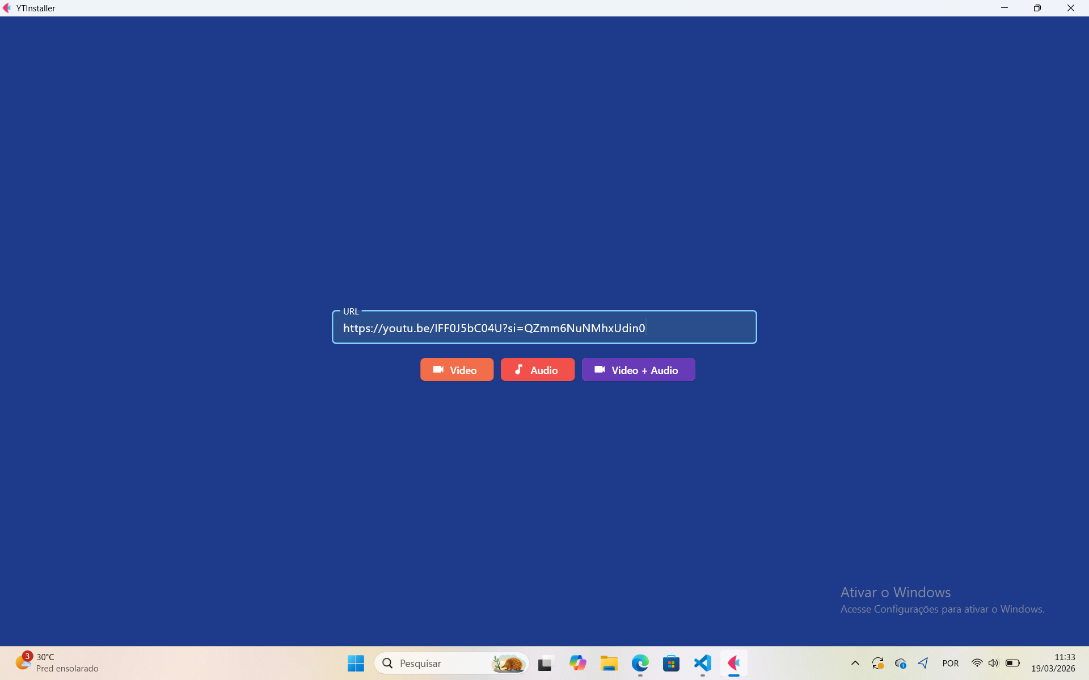The image size is (1089, 680).
Task: Click the battery status icon
Action: point(1012,663)
